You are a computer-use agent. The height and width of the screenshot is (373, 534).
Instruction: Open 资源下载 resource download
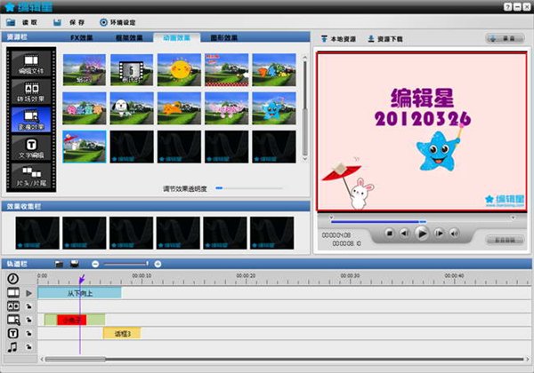click(x=385, y=39)
